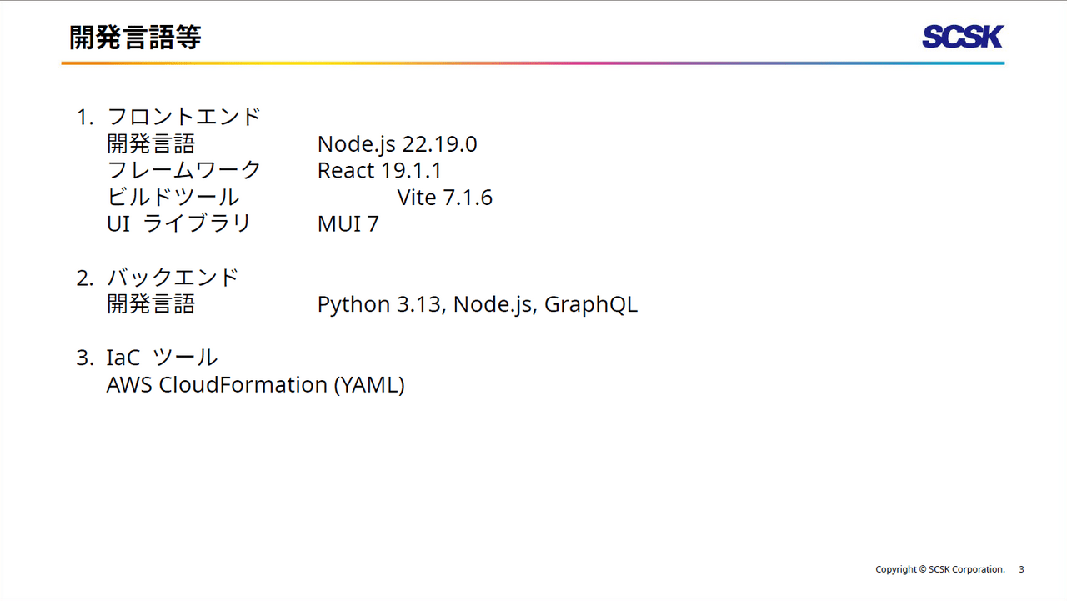Click the Python 3.13, Node.js, GraphQL text
The width and height of the screenshot is (1067, 601).
[x=477, y=304]
